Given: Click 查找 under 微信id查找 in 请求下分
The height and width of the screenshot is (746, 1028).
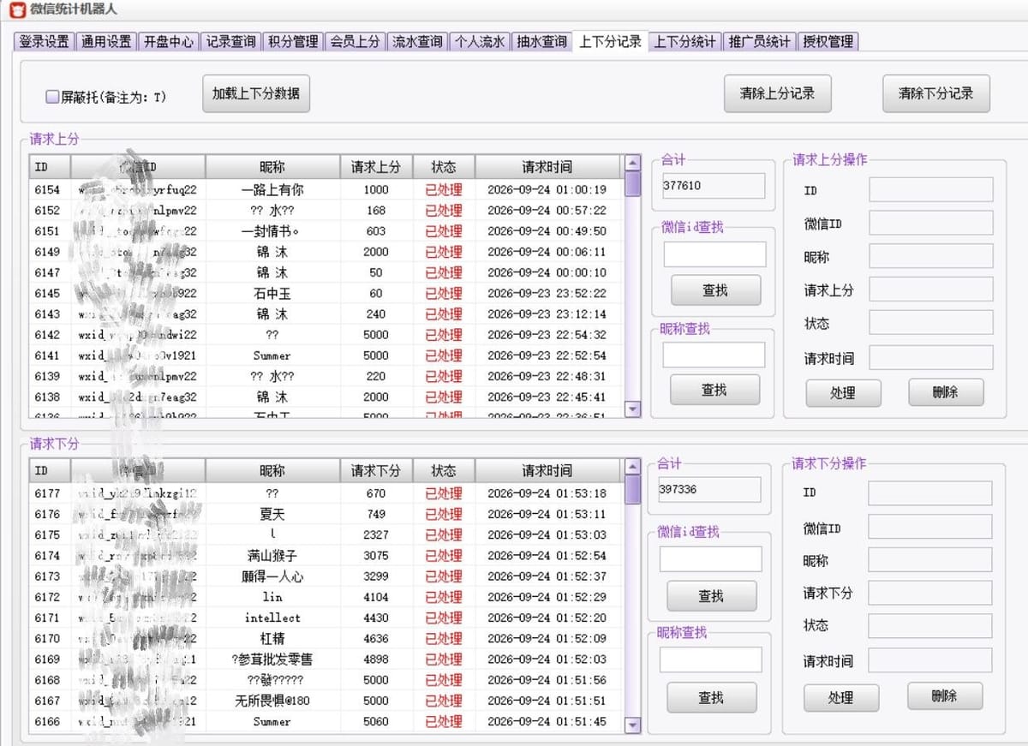Looking at the screenshot, I should coord(711,596).
